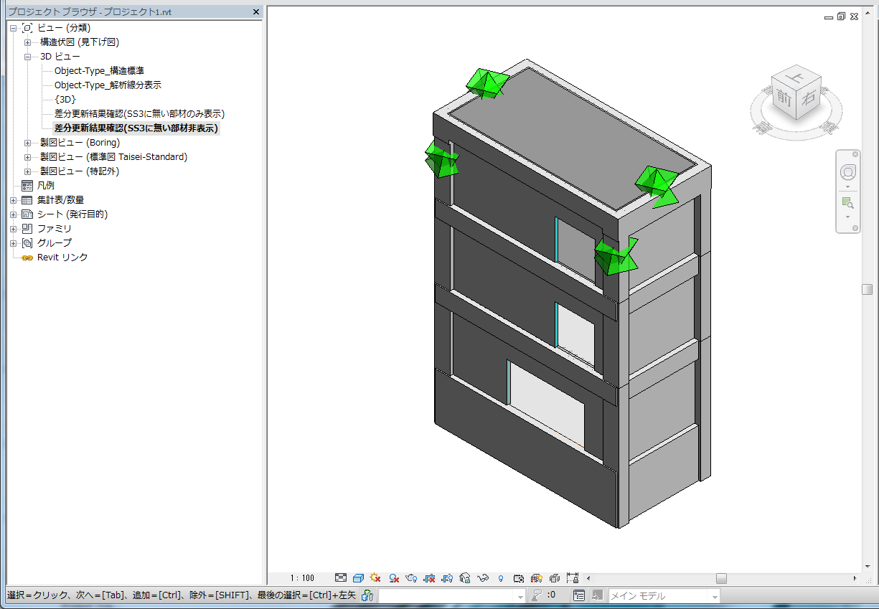
Task: Toggle Highlight Displacement Sets icon
Action: click(554, 577)
